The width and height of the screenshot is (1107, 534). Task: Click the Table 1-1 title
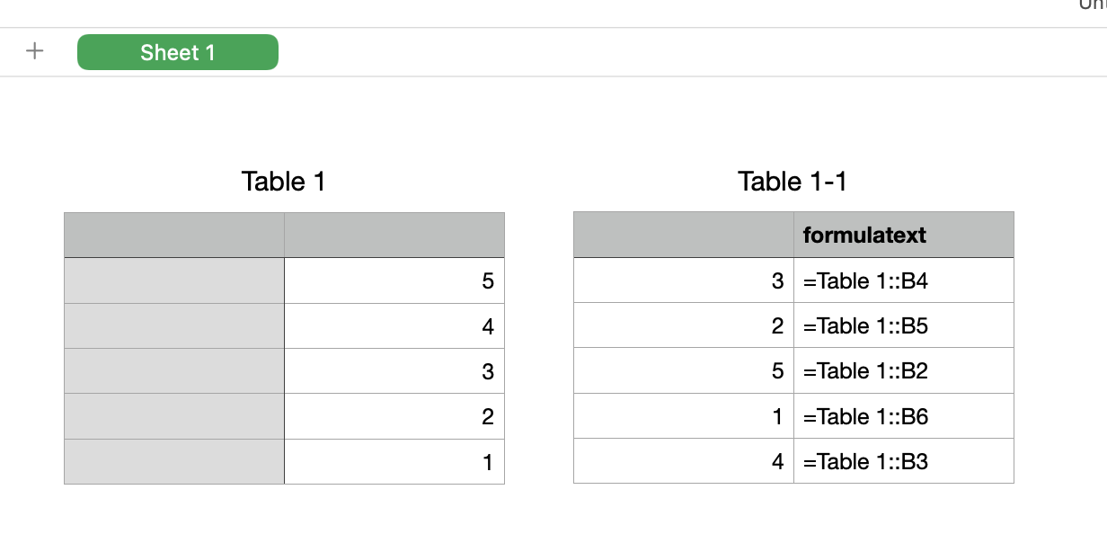click(792, 182)
